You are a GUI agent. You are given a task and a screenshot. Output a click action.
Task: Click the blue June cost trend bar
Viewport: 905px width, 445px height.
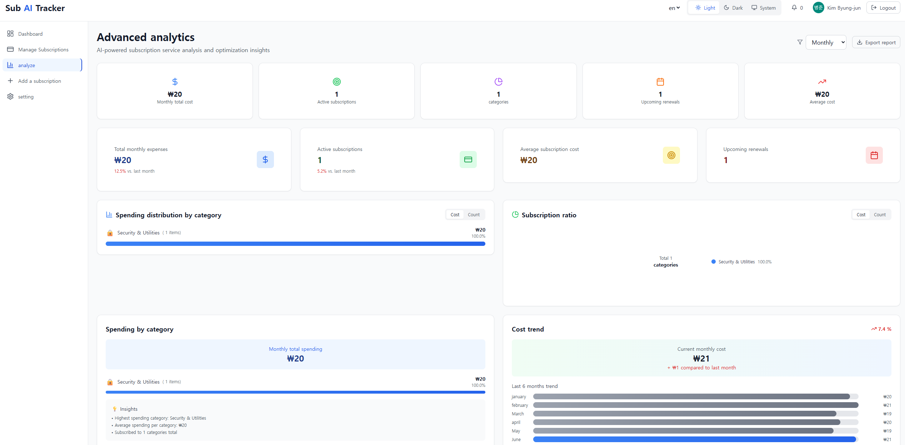click(694, 439)
